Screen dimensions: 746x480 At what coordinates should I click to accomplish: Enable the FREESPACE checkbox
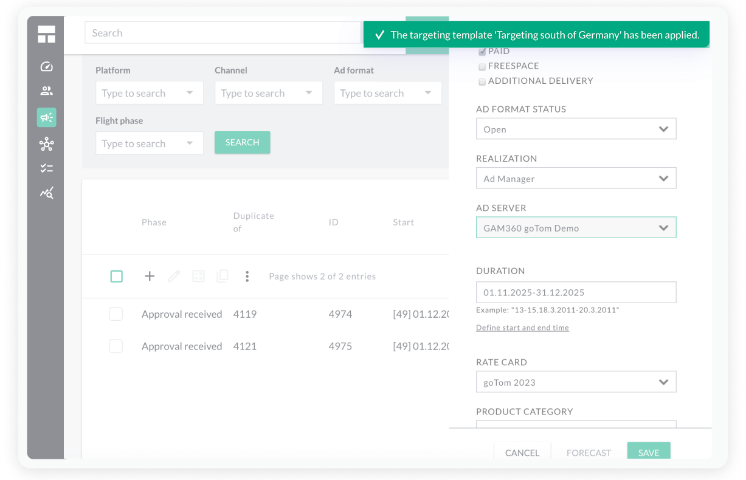(x=482, y=66)
